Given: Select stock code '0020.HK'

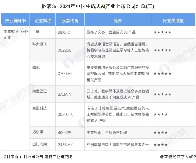Looking at the screenshot, I should [65, 114].
